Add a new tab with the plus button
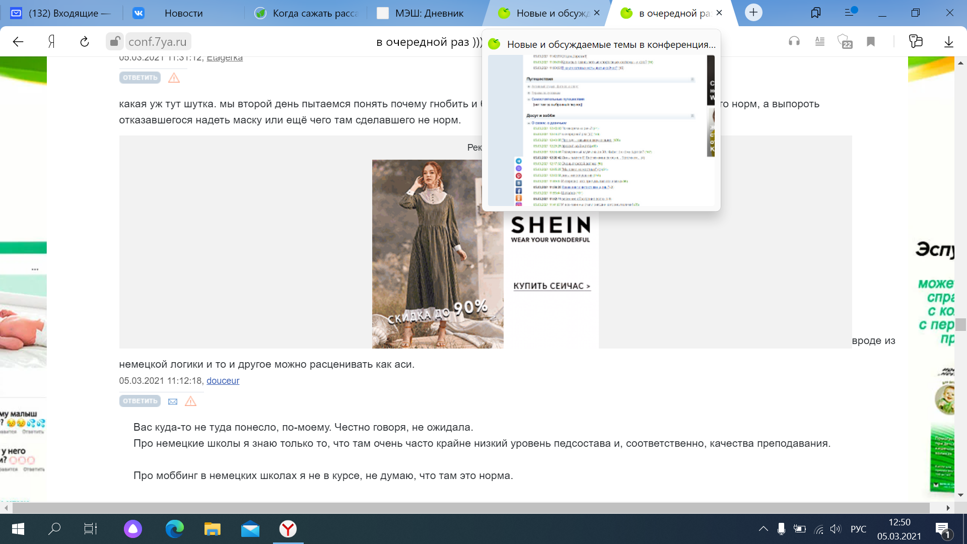 (x=753, y=13)
